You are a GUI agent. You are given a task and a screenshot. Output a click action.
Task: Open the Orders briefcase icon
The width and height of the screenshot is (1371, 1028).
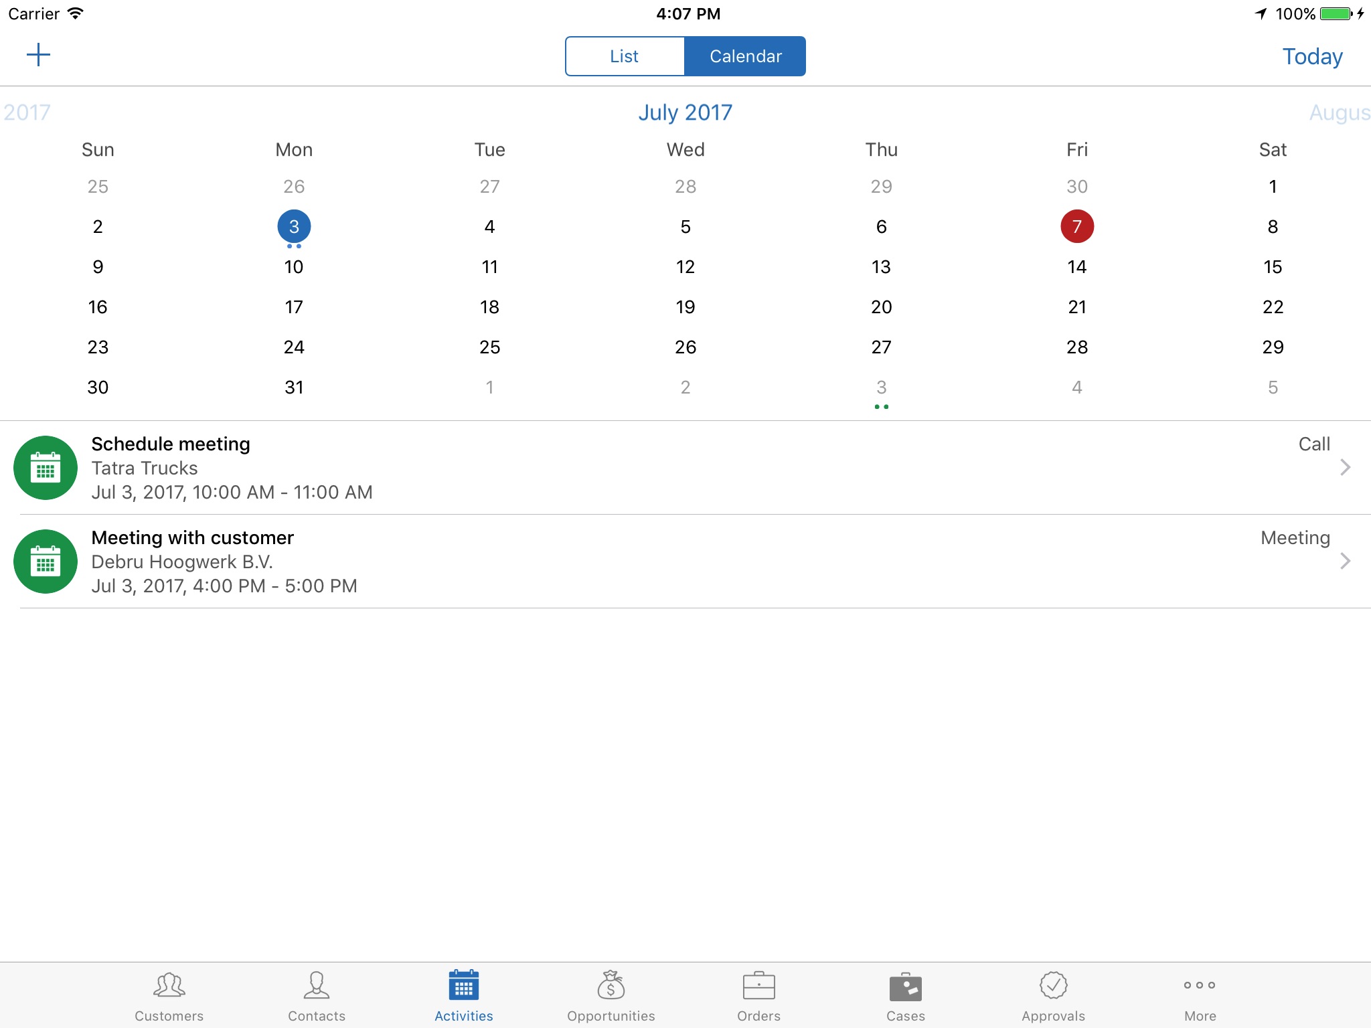(758, 985)
